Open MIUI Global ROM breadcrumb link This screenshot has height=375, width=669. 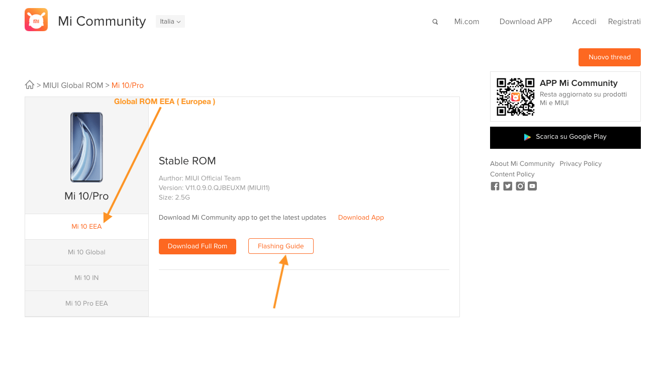(x=73, y=85)
